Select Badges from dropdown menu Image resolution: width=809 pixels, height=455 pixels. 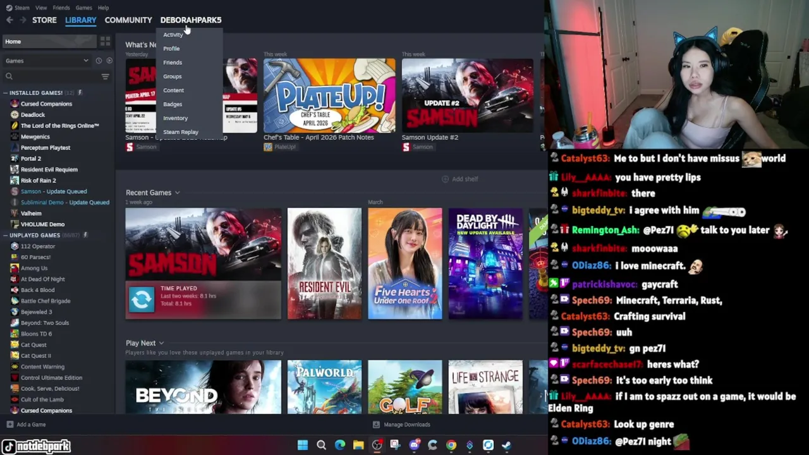tap(173, 104)
